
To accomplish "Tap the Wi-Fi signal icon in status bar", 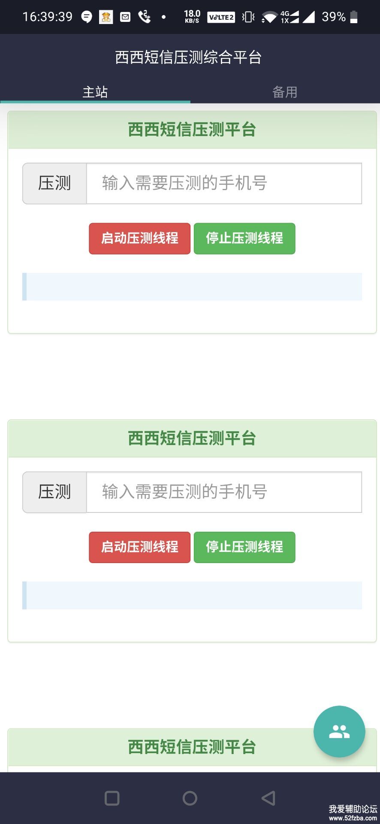I will point(269,17).
